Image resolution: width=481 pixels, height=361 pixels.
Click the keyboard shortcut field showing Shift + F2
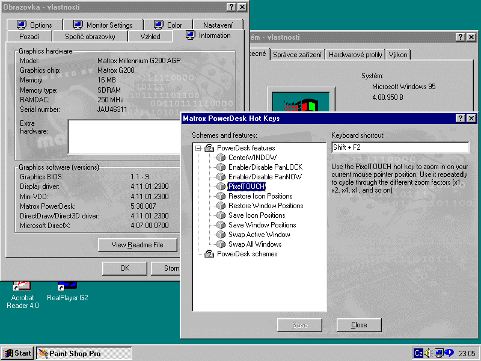pyautogui.click(x=400, y=147)
